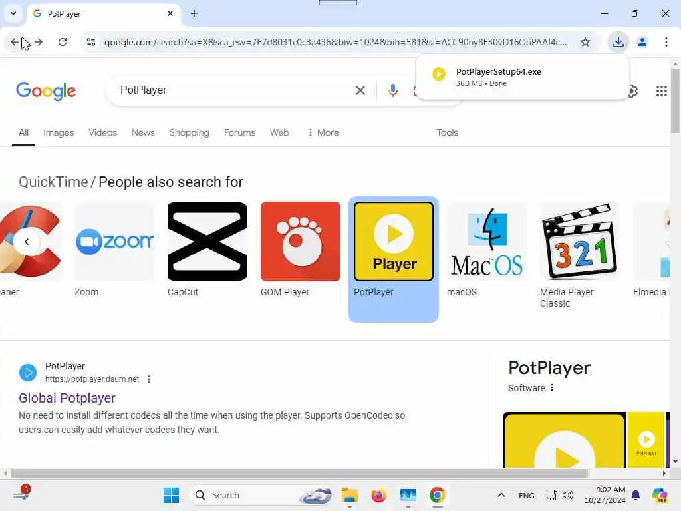The image size is (681, 511).
Task: Open Chrome from the taskbar
Action: 437,495
